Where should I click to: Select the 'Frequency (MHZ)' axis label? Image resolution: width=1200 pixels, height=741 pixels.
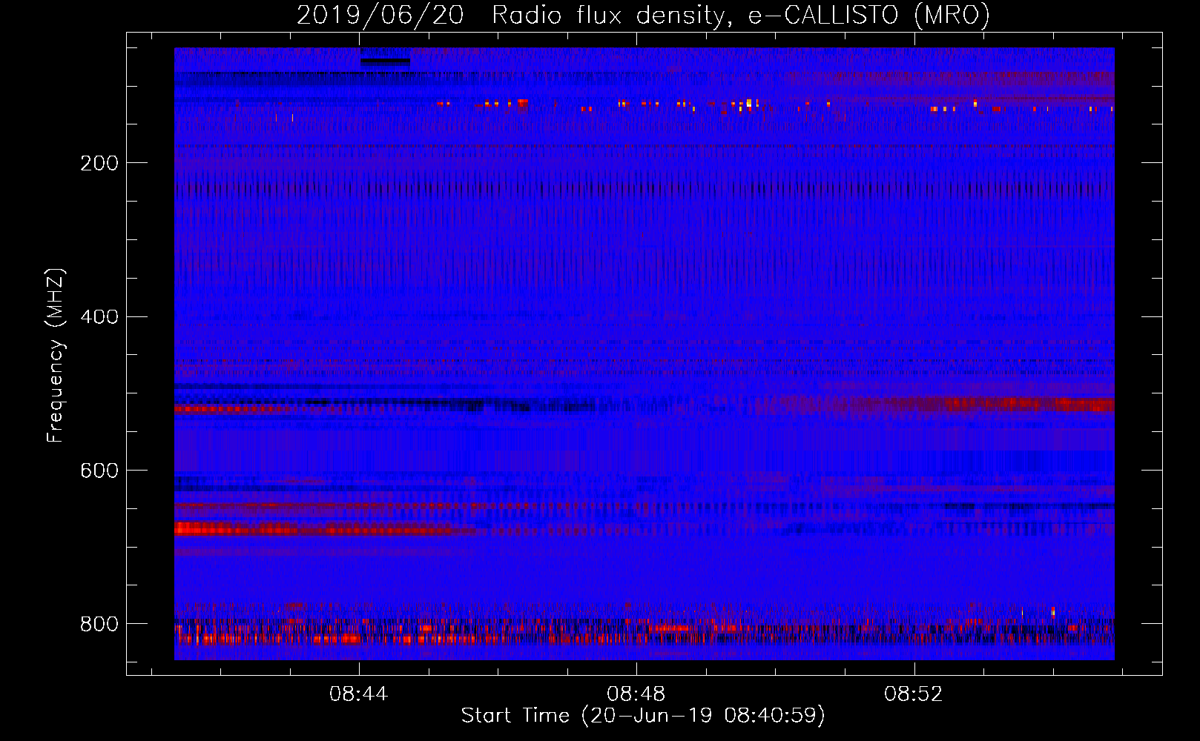click(56, 356)
